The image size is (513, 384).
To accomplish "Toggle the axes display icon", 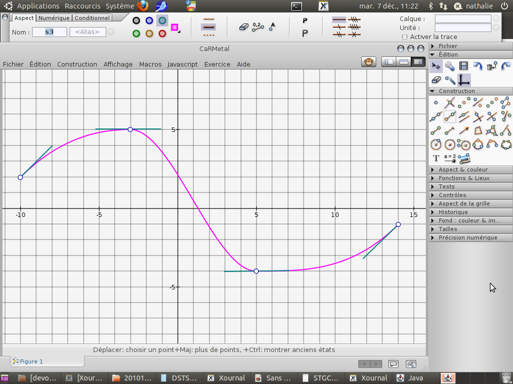I will 464,80.
